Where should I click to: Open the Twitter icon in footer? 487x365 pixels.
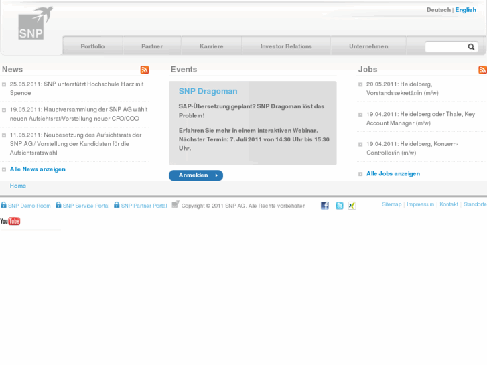point(340,206)
